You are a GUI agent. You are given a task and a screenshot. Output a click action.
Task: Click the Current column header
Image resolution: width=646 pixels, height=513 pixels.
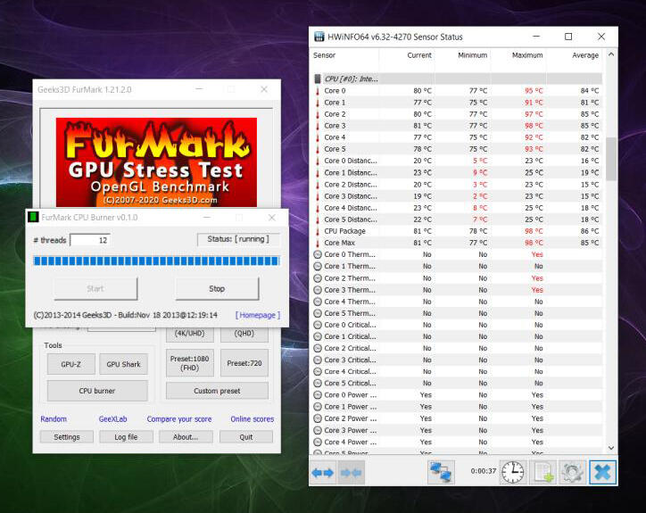419,55
